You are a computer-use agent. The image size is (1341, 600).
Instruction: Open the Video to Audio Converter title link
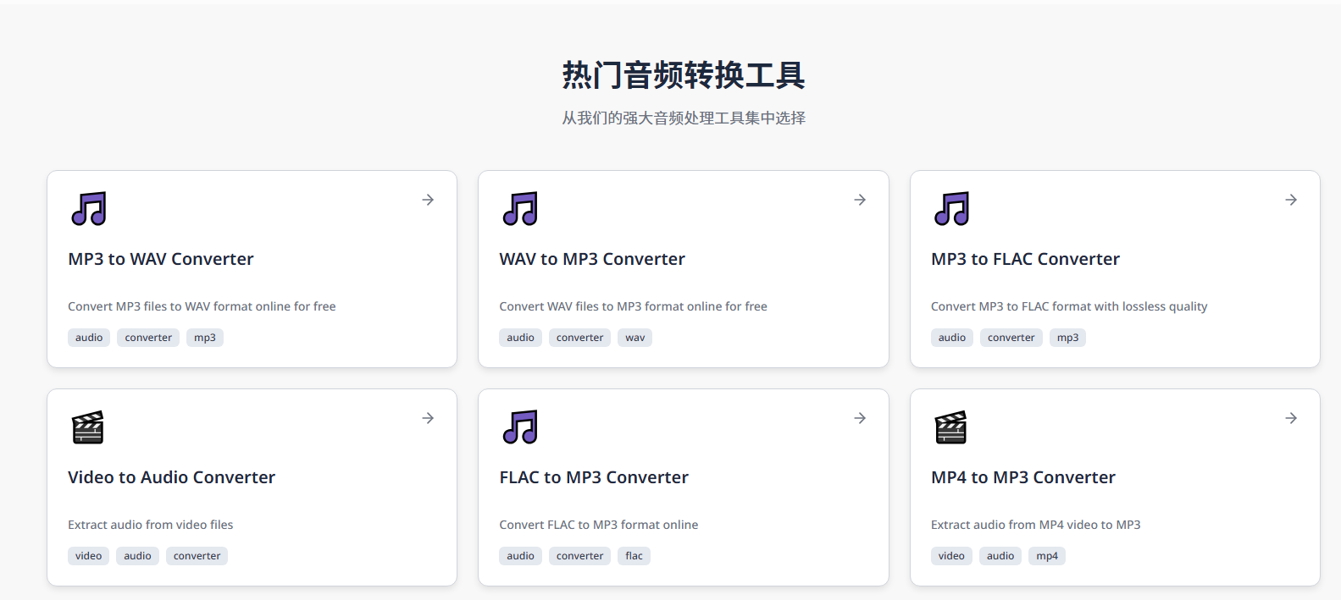(171, 477)
